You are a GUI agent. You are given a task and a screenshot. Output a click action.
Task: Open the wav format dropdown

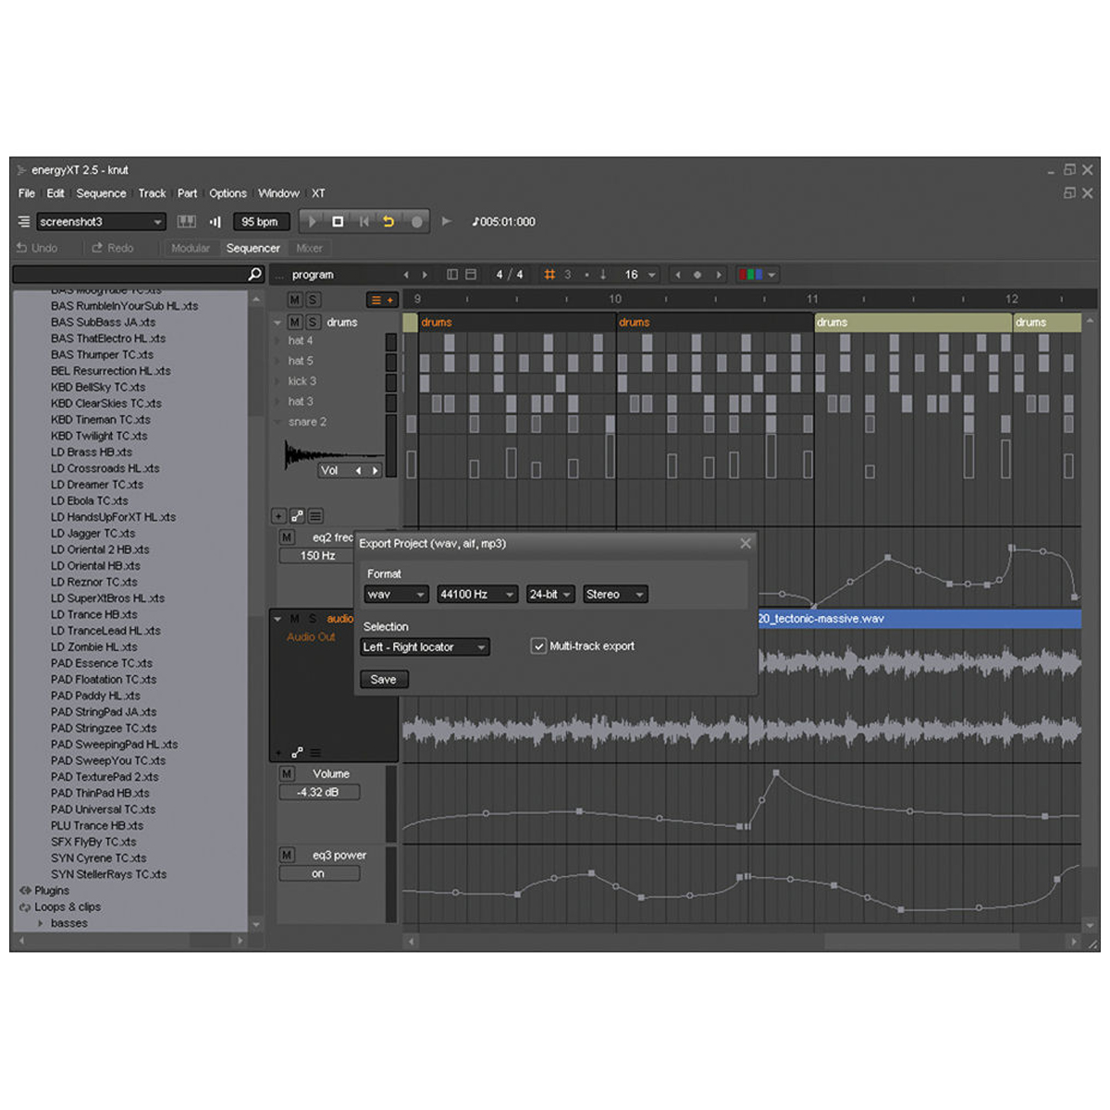(396, 594)
